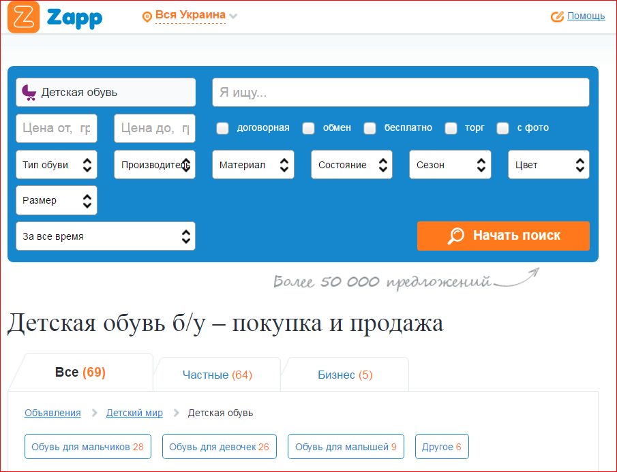The width and height of the screenshot is (617, 472).
Task: Expand the region chevron arrow
Action: pyautogui.click(x=233, y=16)
